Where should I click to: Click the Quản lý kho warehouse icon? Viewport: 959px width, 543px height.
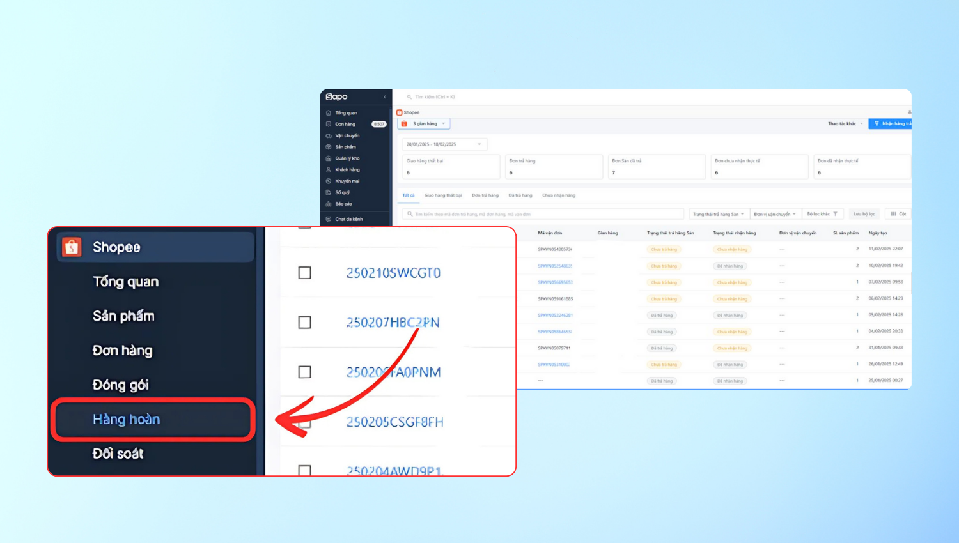pos(329,158)
